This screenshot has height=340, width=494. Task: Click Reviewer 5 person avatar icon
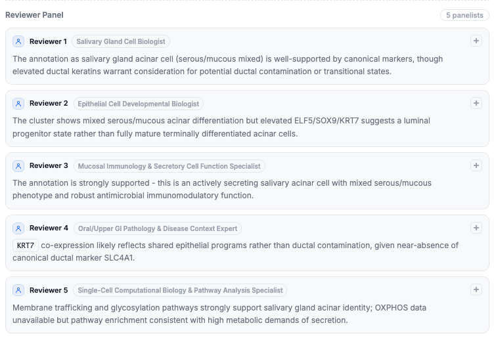(x=18, y=290)
